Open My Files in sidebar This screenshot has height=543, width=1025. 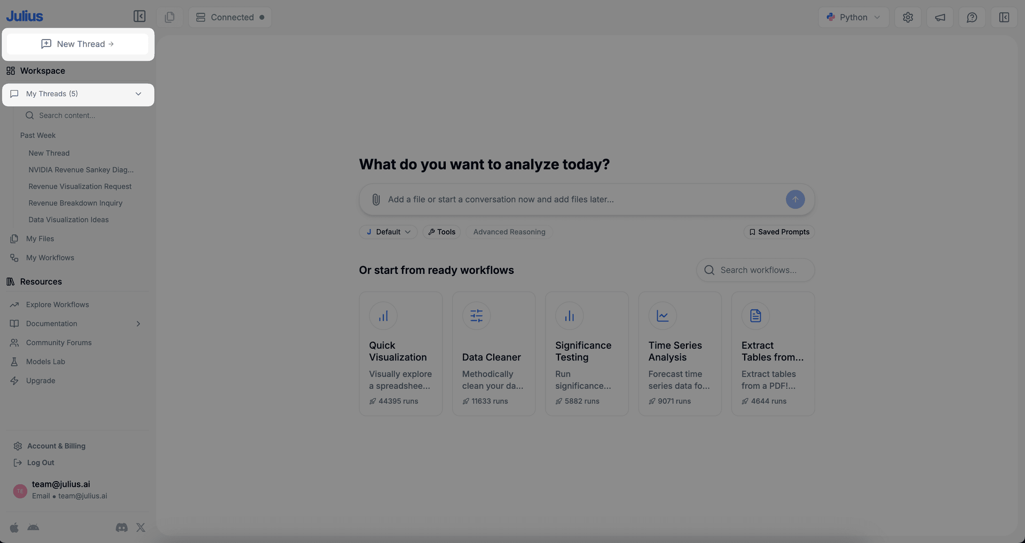point(40,239)
